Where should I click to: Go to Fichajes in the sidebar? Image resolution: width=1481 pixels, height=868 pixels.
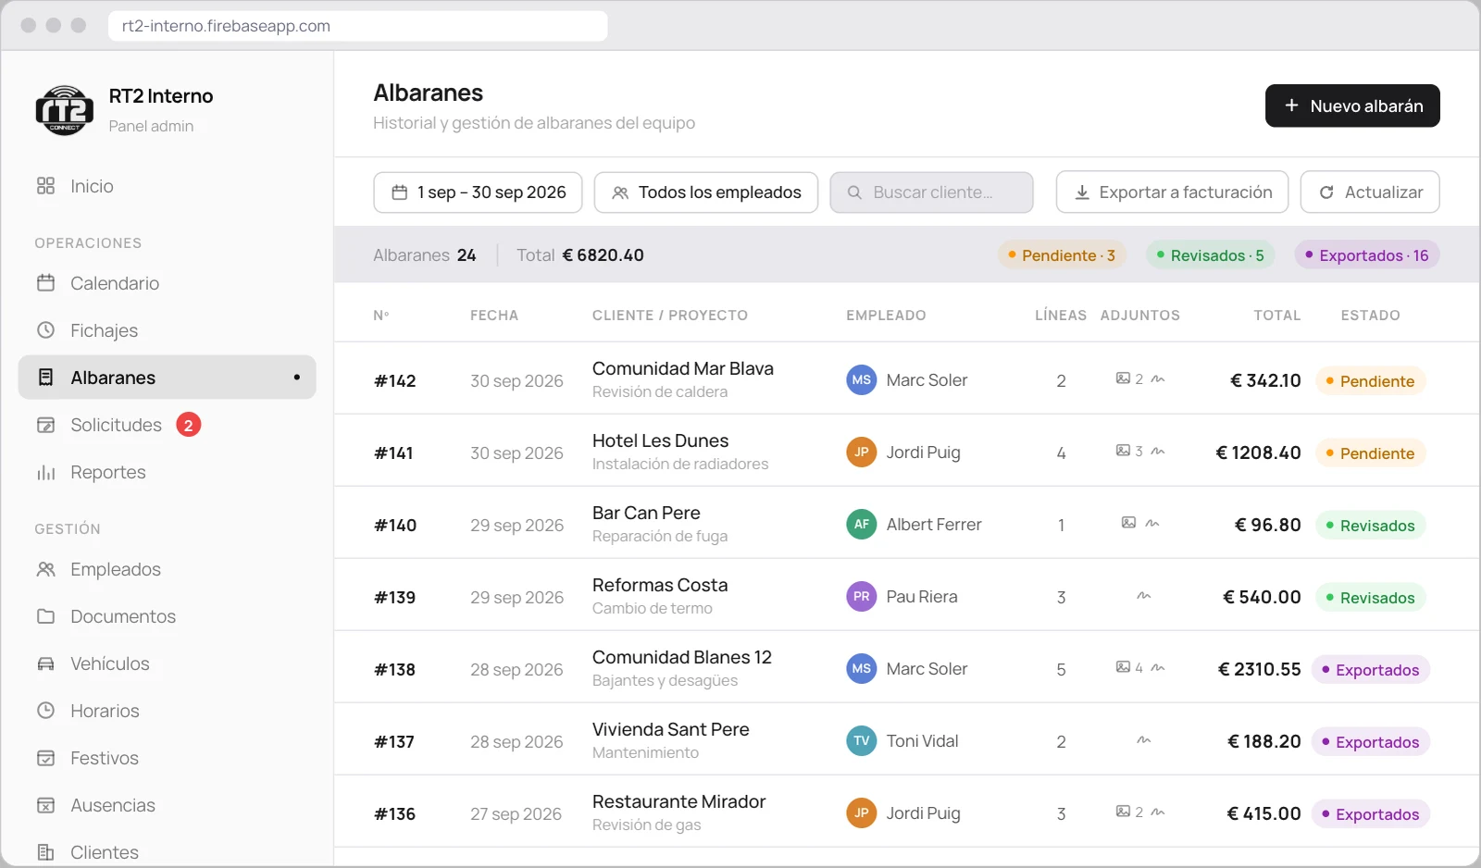coord(167,330)
